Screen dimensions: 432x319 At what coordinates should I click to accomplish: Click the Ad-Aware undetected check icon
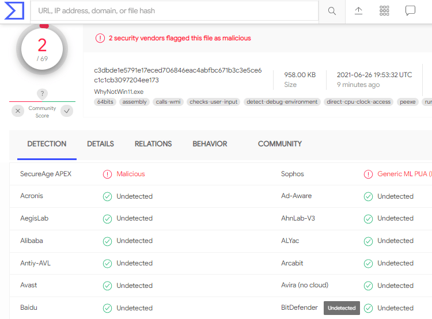pyautogui.click(x=368, y=196)
